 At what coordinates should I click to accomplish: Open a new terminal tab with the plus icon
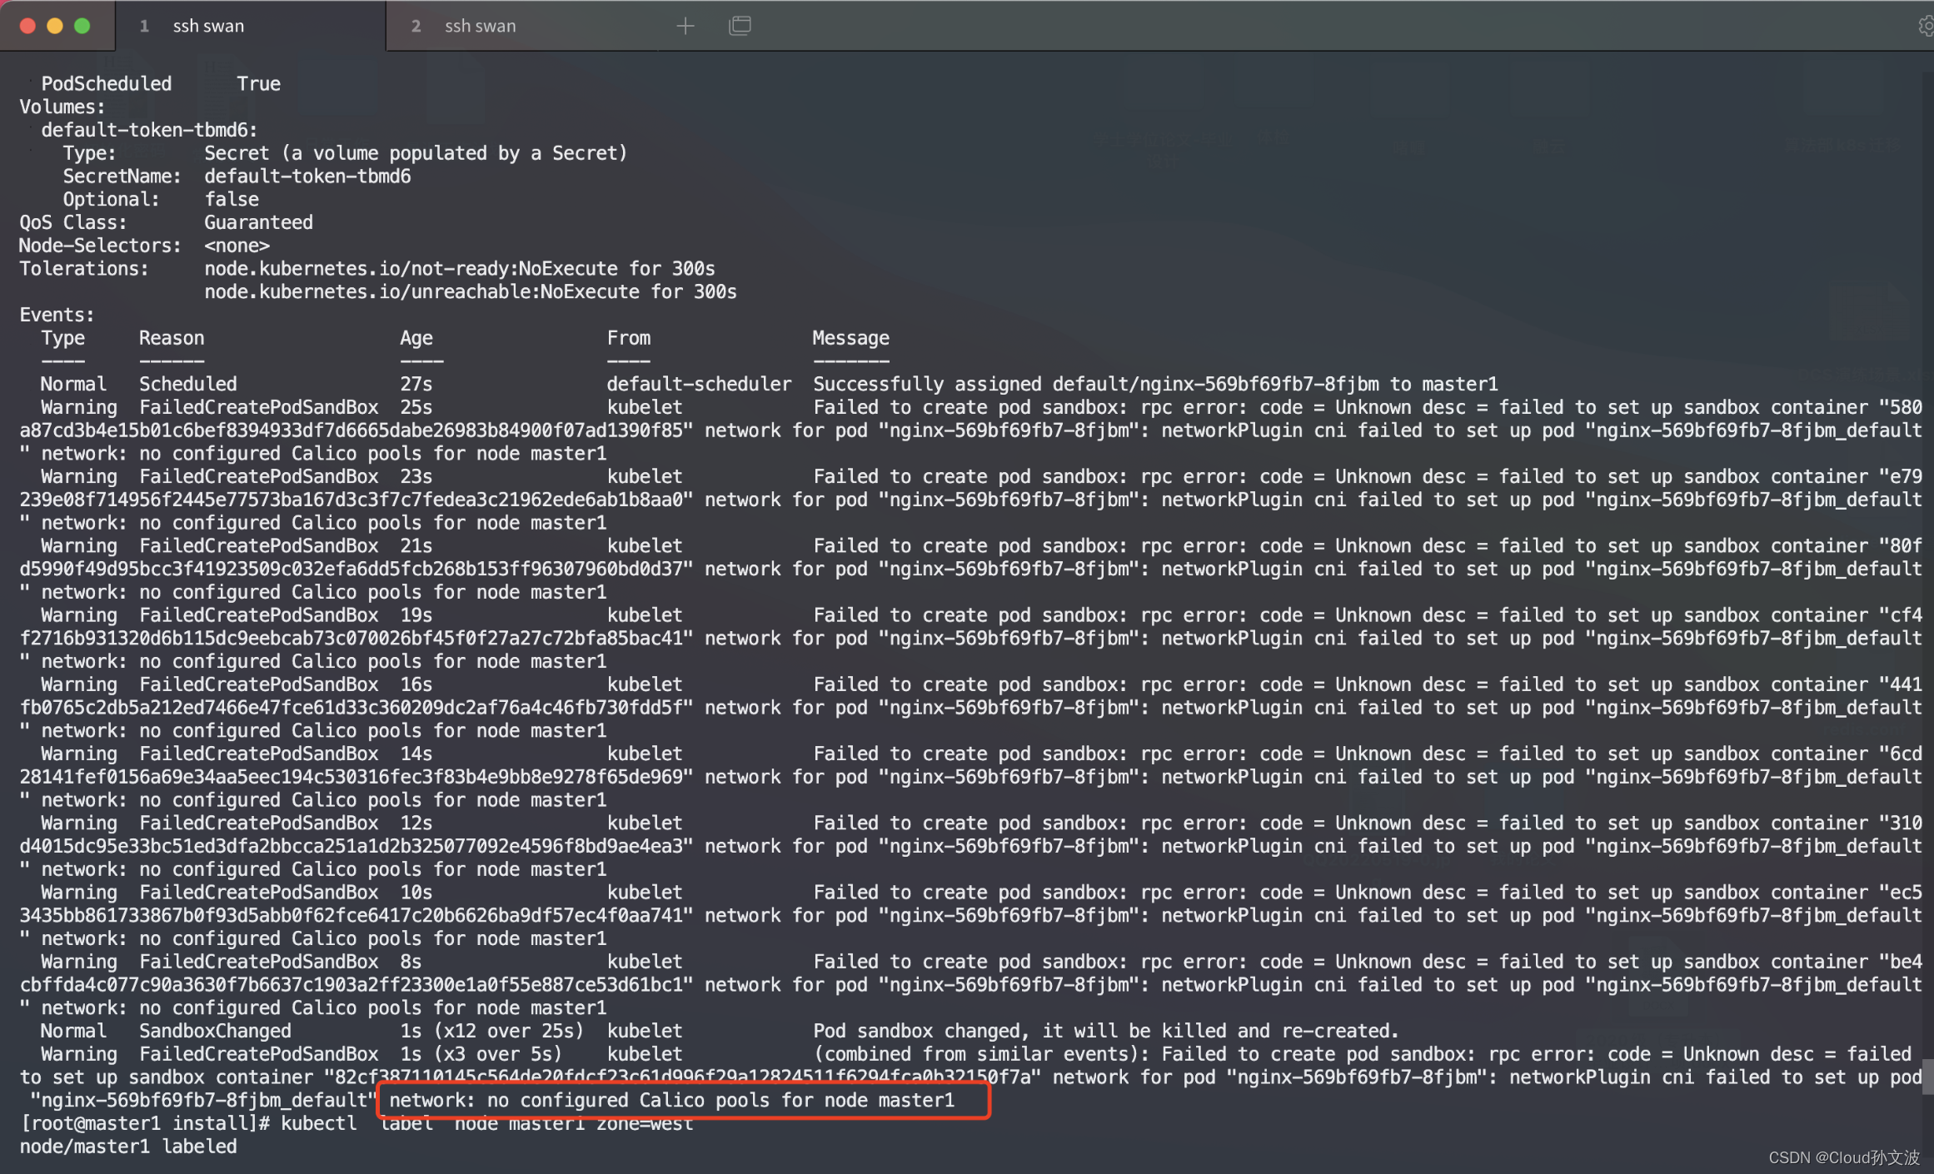coord(685,26)
